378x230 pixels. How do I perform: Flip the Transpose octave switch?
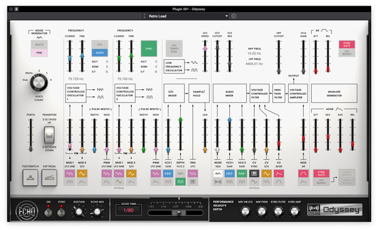[x=49, y=135]
